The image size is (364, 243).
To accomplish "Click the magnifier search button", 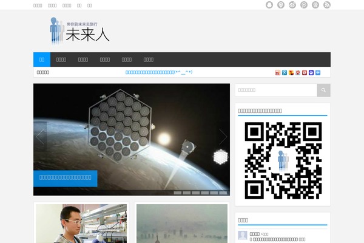I will [x=323, y=91].
